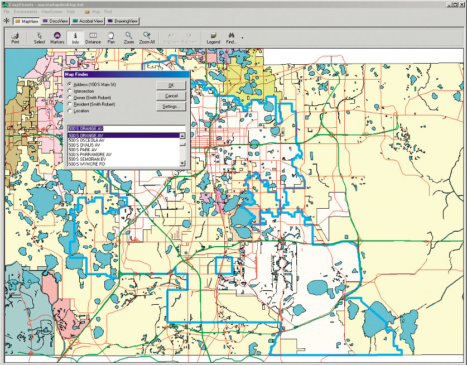
Task: Open the Markers tool
Action: coord(57,38)
